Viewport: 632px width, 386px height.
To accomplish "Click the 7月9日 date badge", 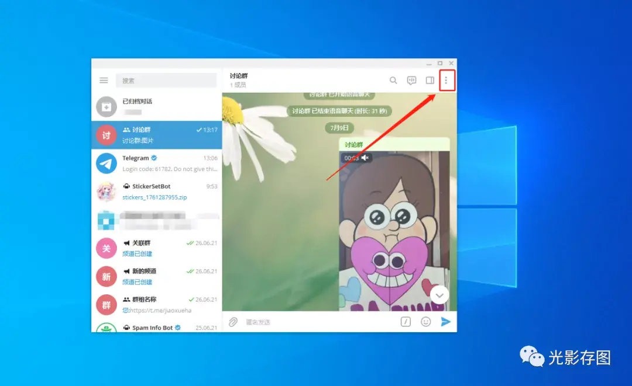I will click(x=339, y=128).
